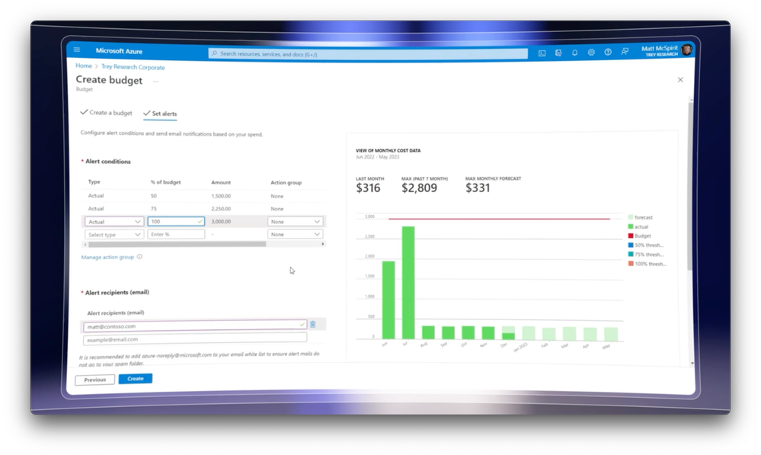
Task: Click the Jun bar in the cost chart
Action: tap(388, 300)
